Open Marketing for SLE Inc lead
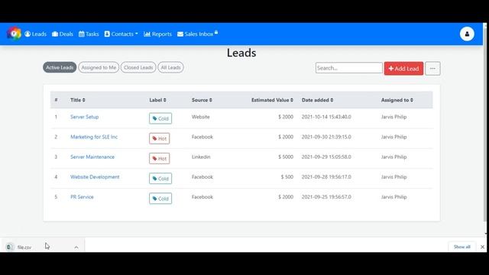 tap(94, 137)
